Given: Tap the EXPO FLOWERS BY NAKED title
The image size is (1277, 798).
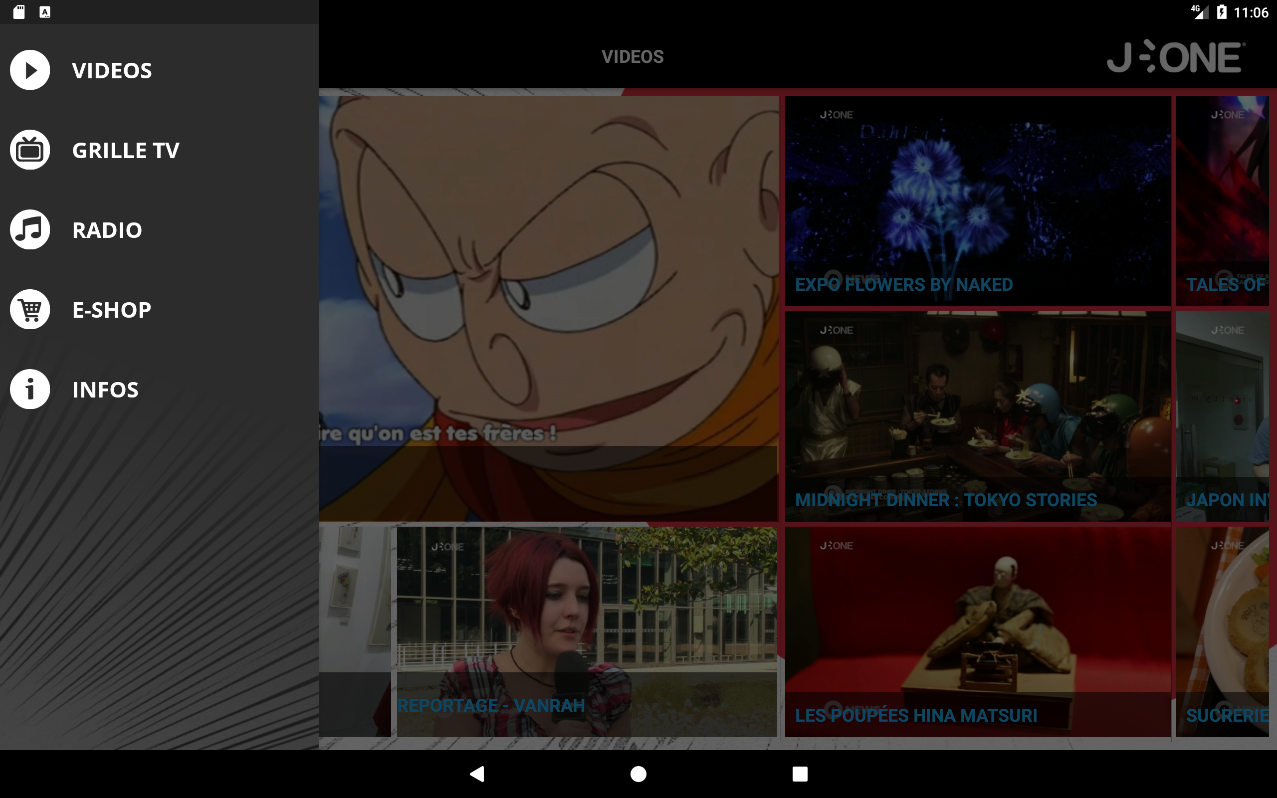Looking at the screenshot, I should (903, 285).
